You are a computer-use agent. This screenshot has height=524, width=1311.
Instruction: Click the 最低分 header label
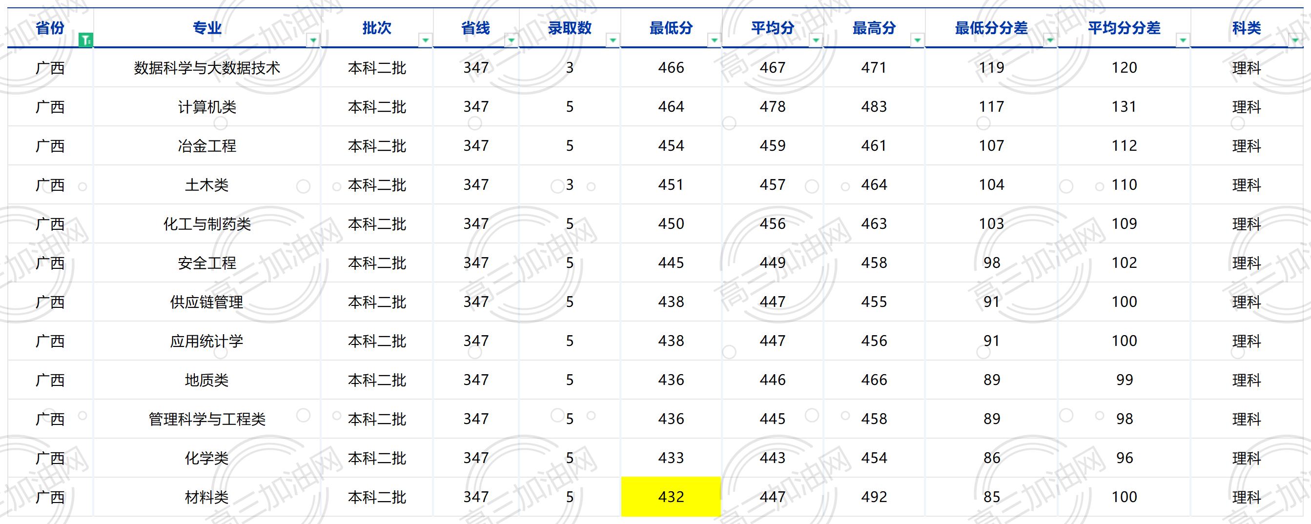pyautogui.click(x=671, y=27)
